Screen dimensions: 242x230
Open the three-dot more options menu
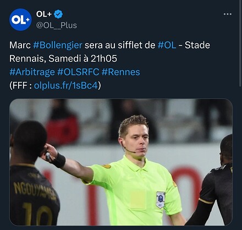coord(228,14)
